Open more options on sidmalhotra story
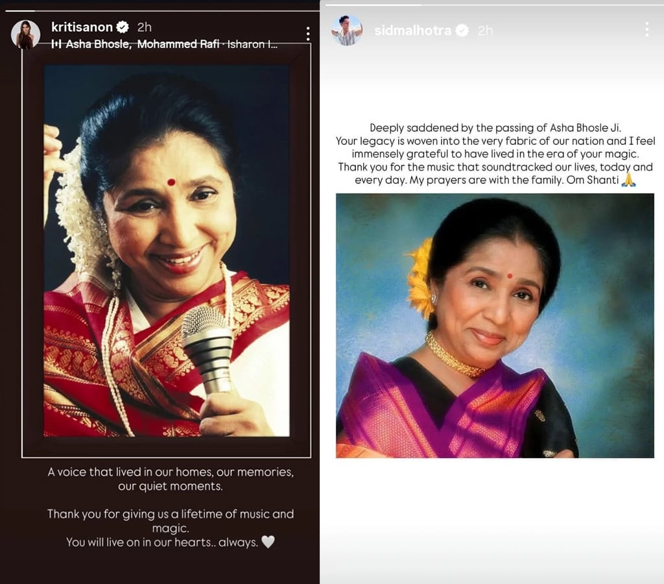Viewport: 664px width, 584px height. pyautogui.click(x=646, y=29)
